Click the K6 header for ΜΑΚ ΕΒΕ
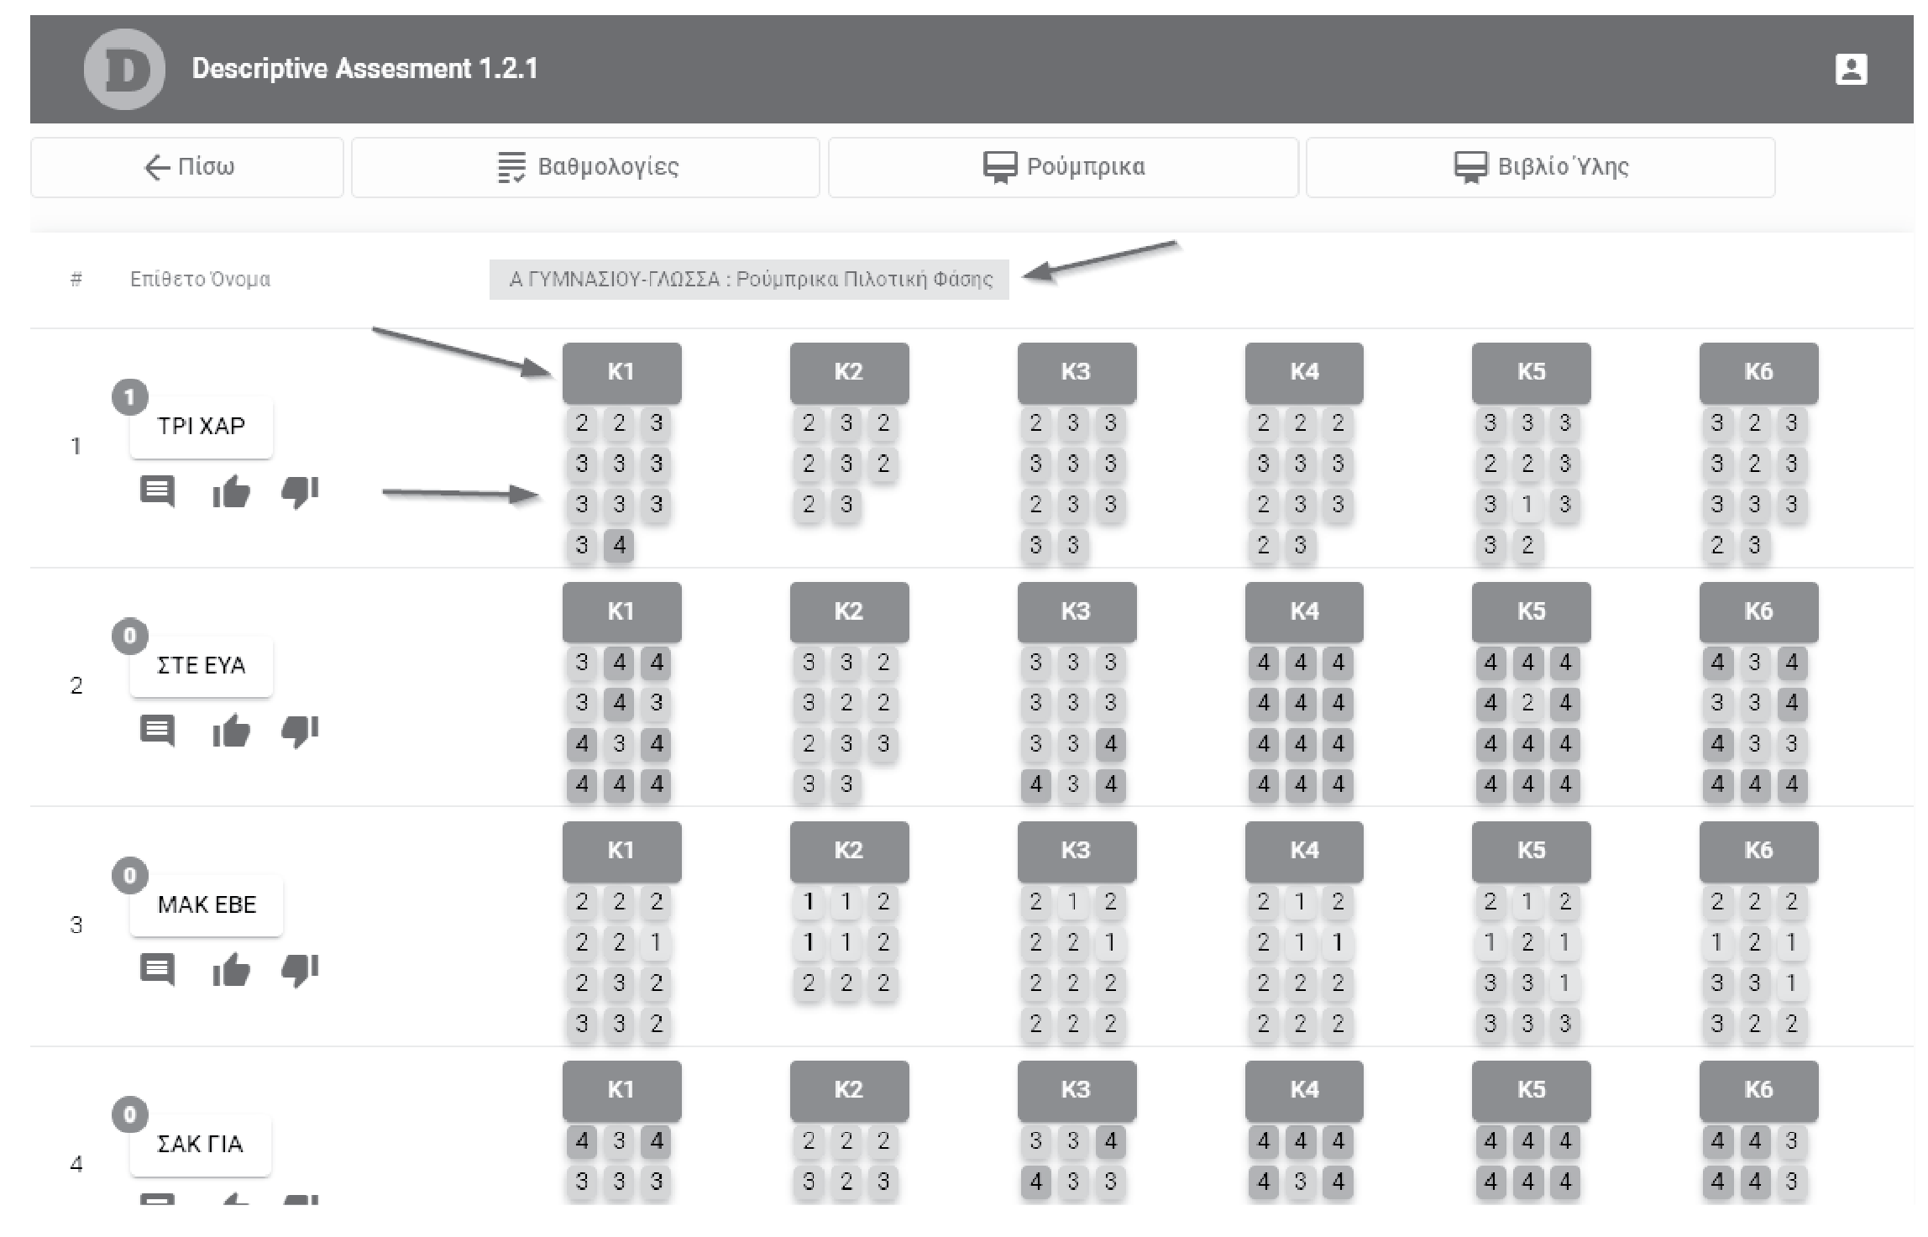 tap(1758, 851)
